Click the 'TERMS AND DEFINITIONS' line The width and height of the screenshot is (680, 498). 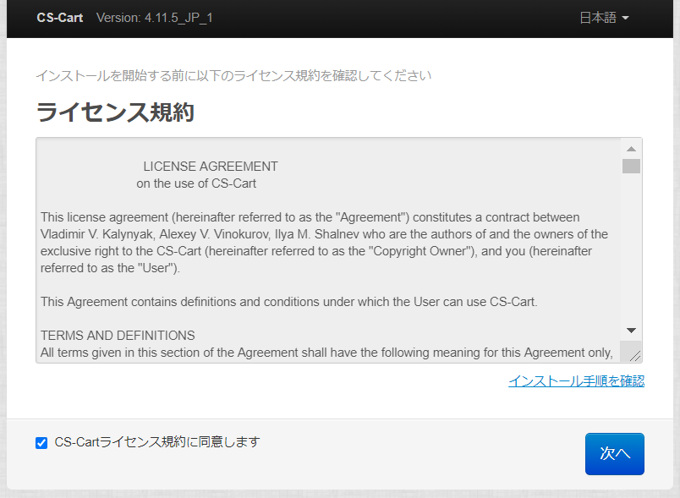[118, 336]
